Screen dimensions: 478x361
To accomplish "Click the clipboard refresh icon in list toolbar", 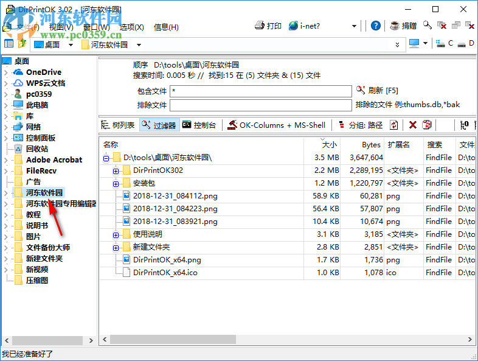I will [427, 125].
